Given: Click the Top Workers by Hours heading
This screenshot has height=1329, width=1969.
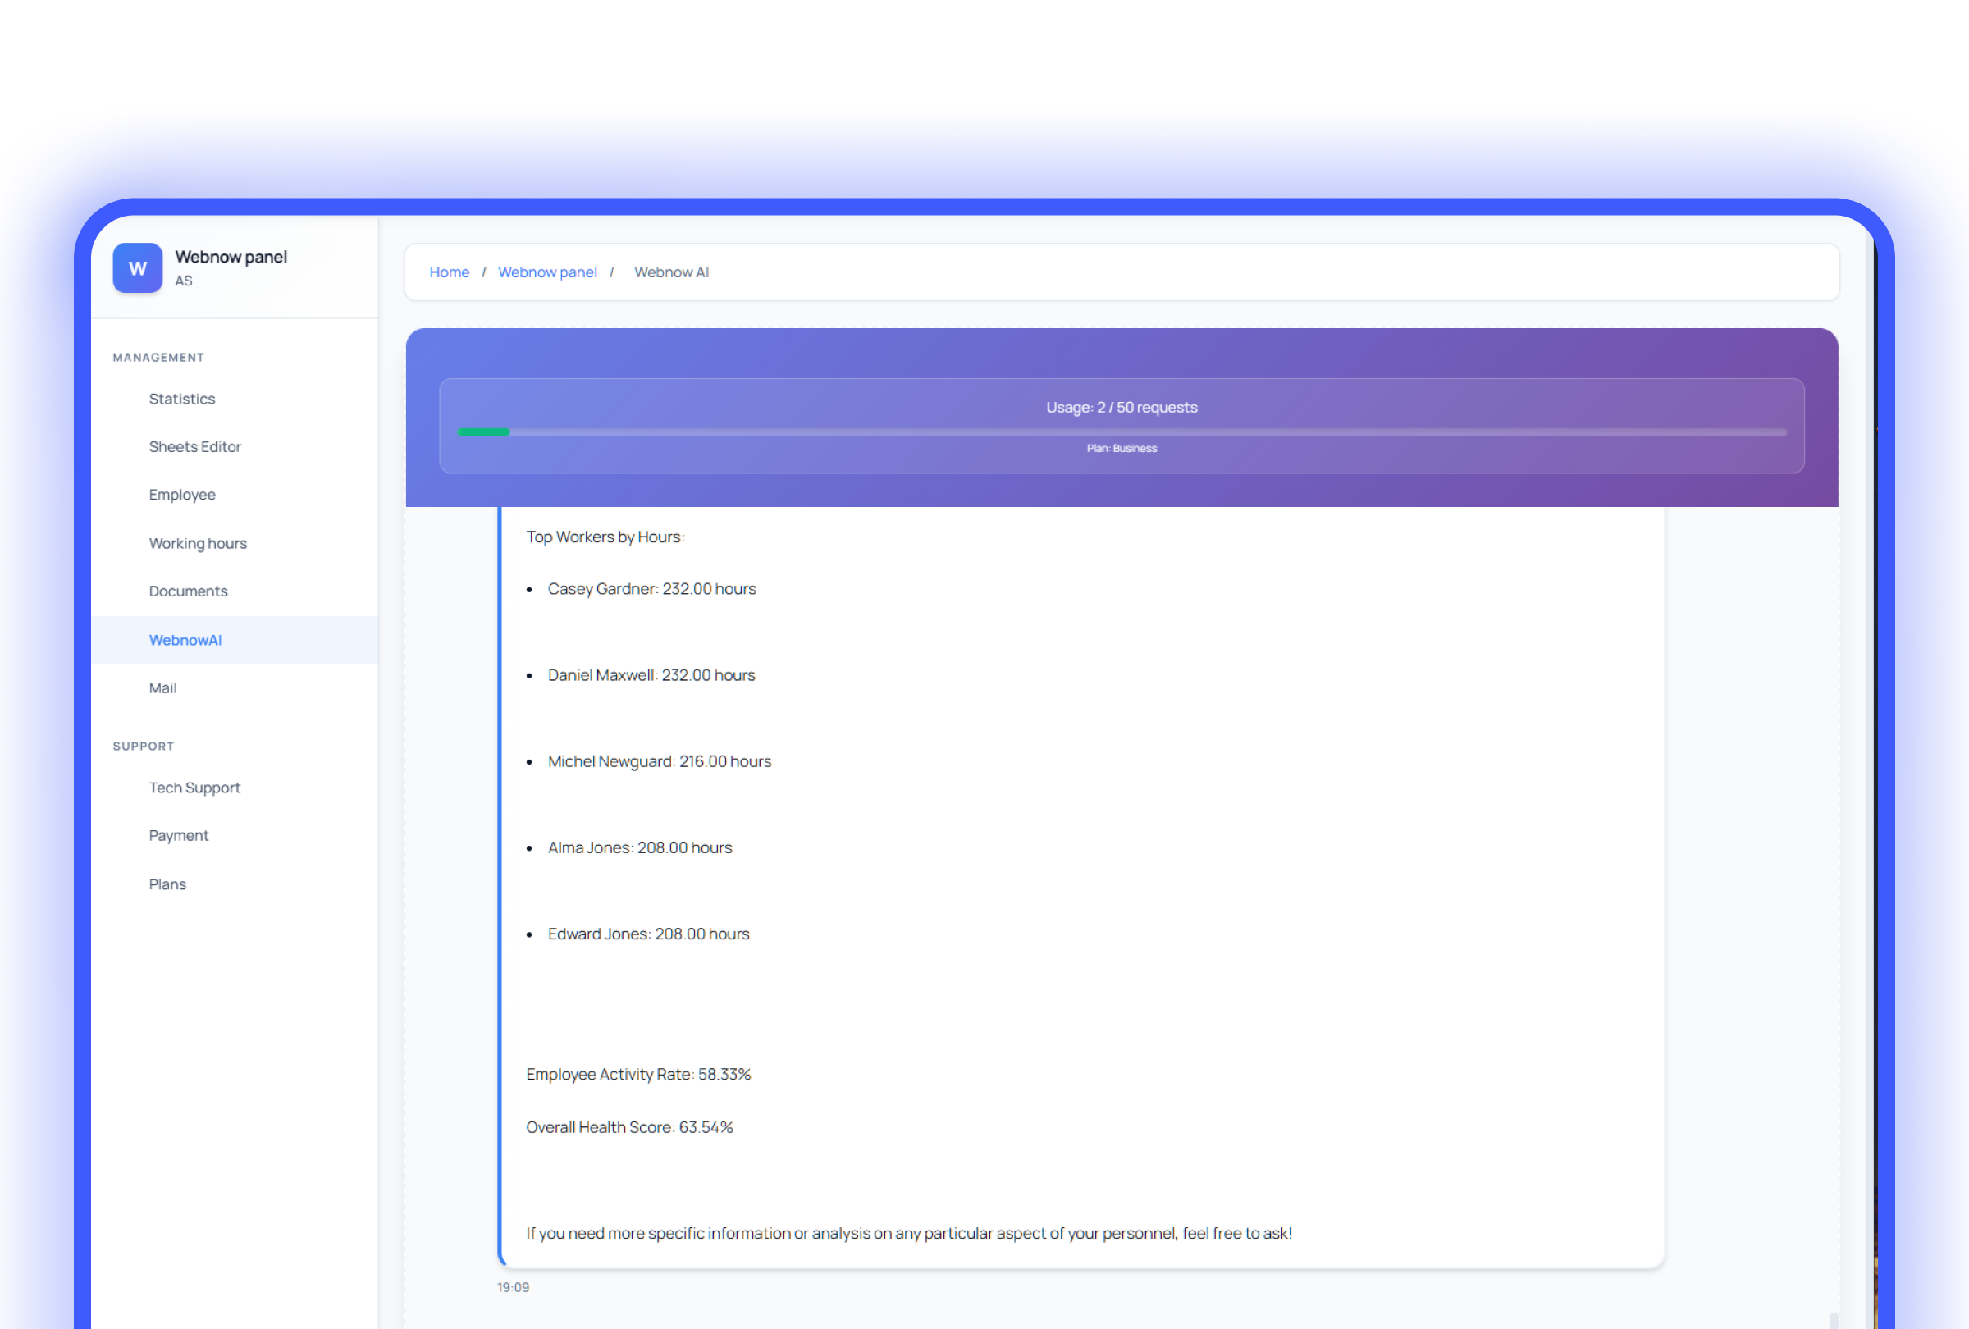Looking at the screenshot, I should point(605,537).
